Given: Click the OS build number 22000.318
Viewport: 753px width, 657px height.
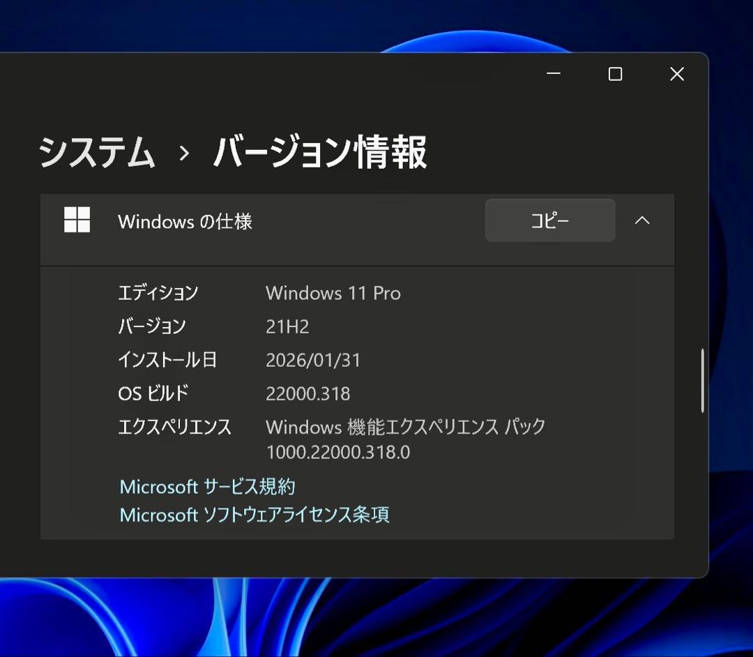Looking at the screenshot, I should click(307, 393).
